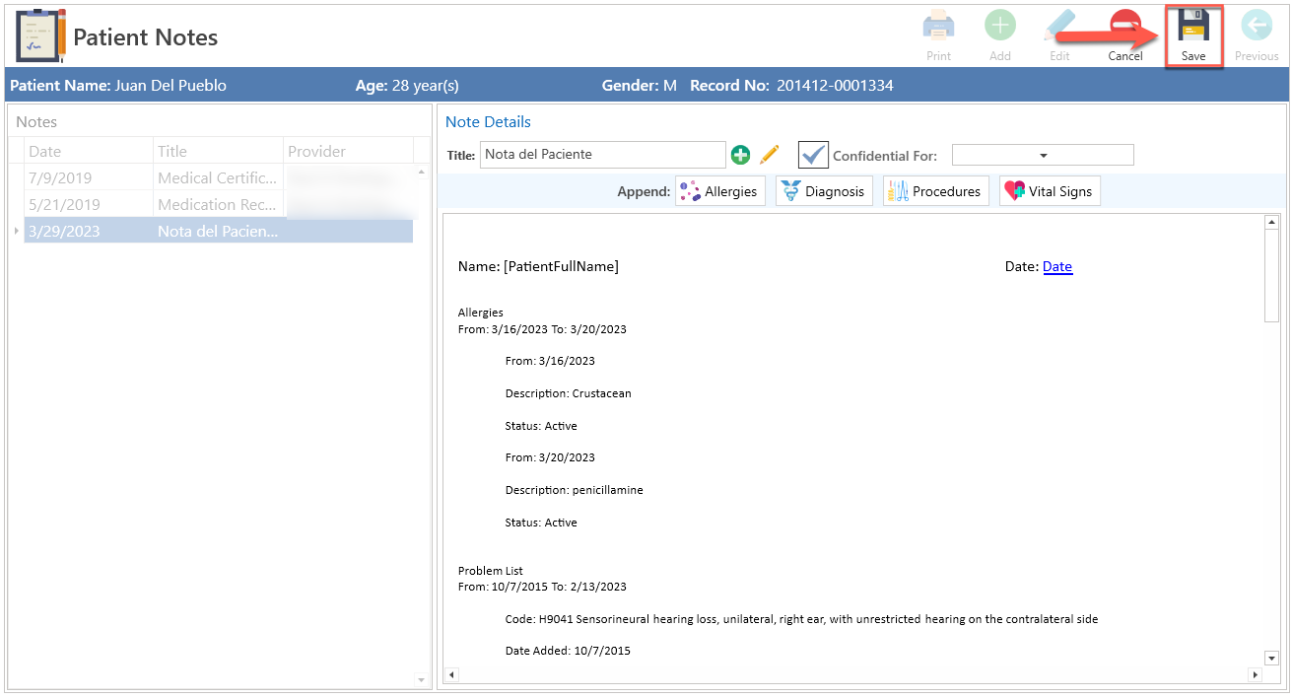Click the patient name Juan Del Pueblo
This screenshot has width=1292, height=698.
pos(170,86)
